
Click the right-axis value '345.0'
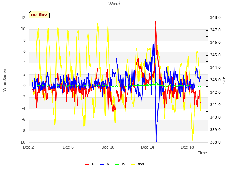click(x=215, y=55)
